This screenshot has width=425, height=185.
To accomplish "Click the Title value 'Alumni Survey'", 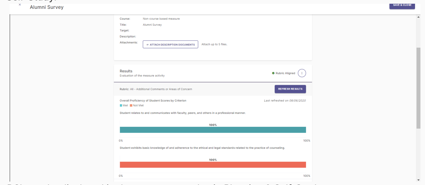I will pos(152,25).
